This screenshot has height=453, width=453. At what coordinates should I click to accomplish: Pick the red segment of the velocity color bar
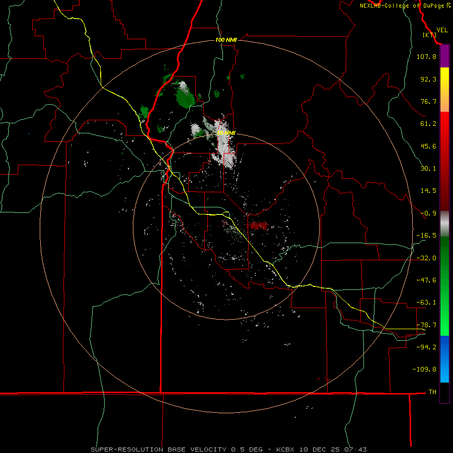tap(444, 161)
